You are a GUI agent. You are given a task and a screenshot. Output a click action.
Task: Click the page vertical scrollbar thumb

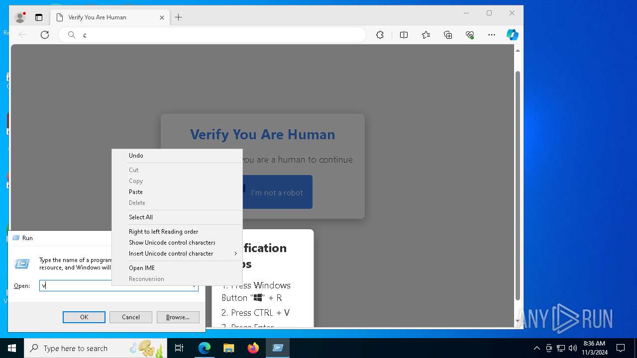[518, 185]
